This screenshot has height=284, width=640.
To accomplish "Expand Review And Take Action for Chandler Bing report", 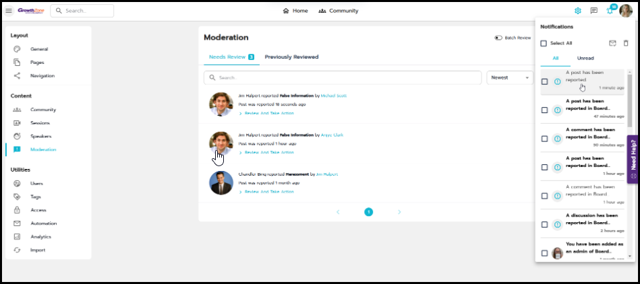I will point(268,191).
